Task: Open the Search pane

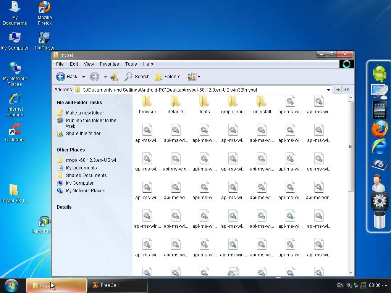Action: (137, 76)
